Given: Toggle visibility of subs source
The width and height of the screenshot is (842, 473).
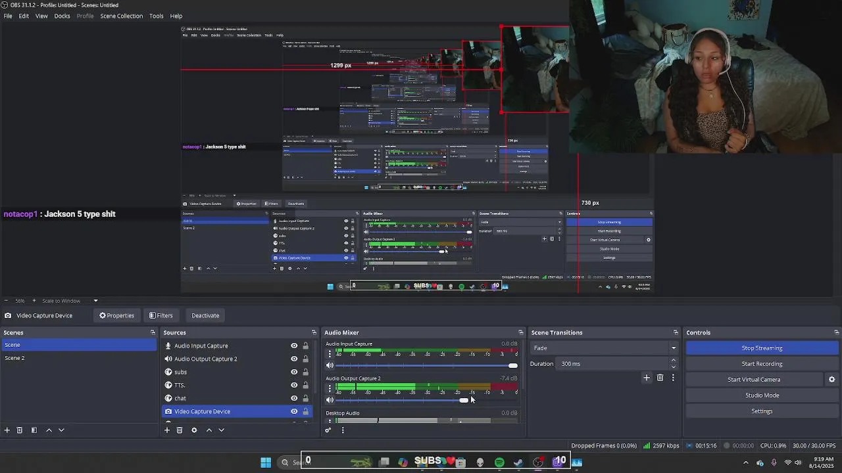Looking at the screenshot, I should pos(294,372).
